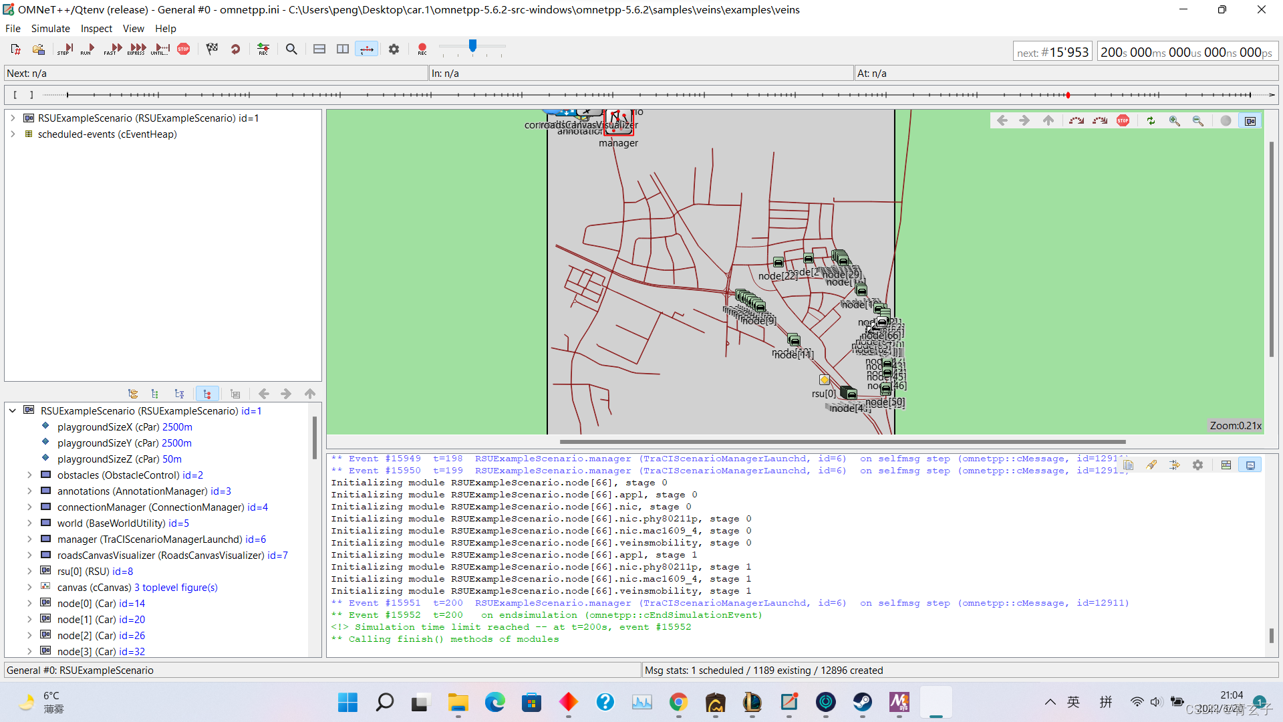
Task: Stop the simulation with the STOP icon
Action: tap(184, 49)
